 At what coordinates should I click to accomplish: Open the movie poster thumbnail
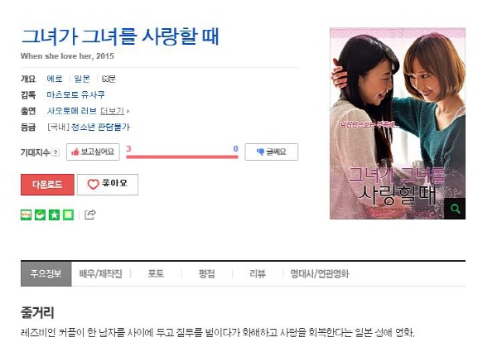(x=398, y=123)
